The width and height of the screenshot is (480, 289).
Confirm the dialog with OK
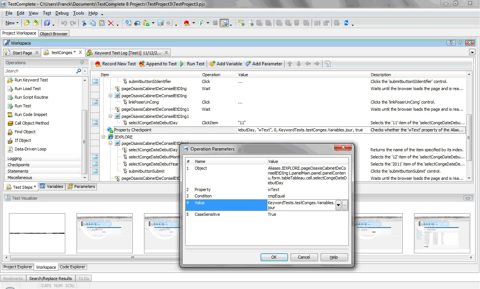click(274, 257)
